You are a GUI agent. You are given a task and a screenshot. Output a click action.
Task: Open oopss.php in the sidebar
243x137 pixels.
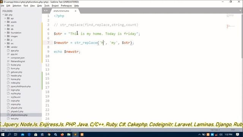pyautogui.click(x=16, y=104)
